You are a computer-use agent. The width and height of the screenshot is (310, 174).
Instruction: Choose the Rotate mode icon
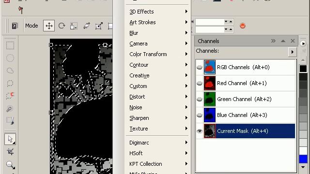coord(62,26)
